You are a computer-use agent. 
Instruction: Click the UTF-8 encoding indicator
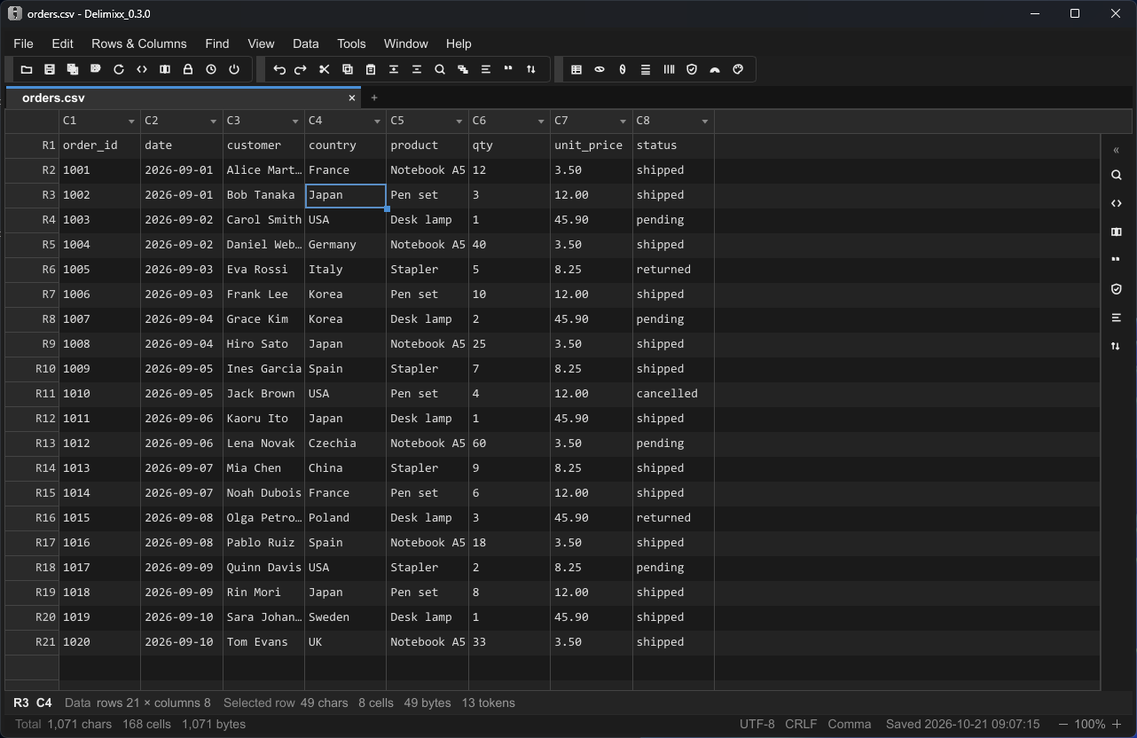click(757, 724)
